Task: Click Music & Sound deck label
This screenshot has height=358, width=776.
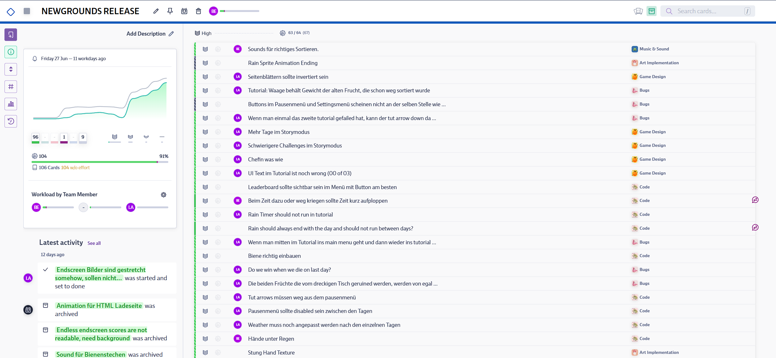Action: coord(650,49)
